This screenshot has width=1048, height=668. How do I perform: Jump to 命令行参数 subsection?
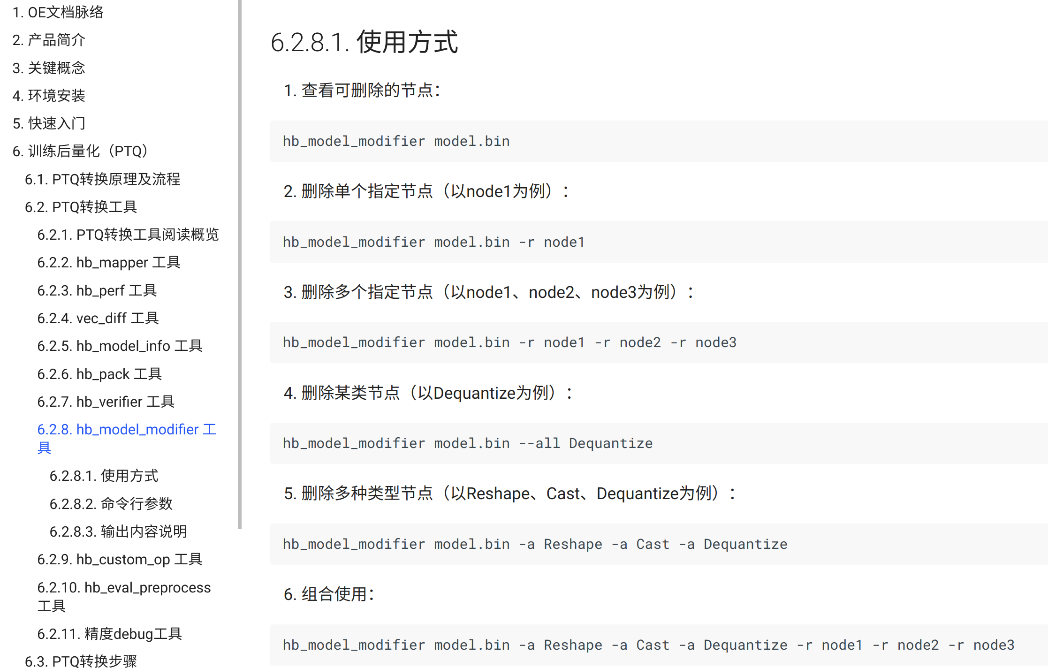pos(111,504)
